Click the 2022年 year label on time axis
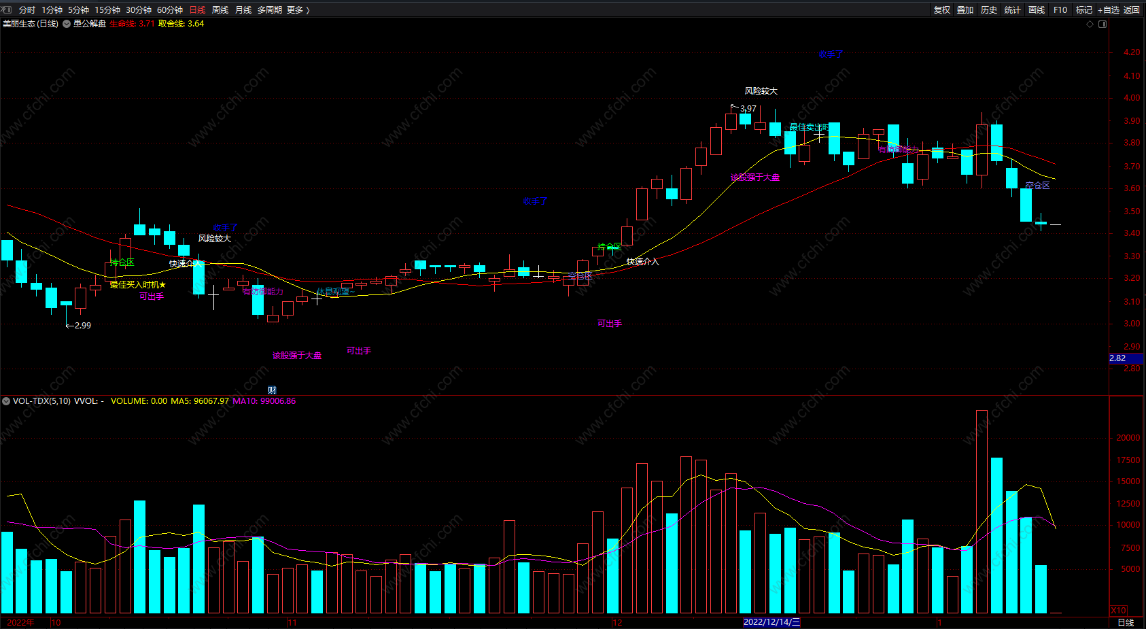 pyautogui.click(x=20, y=623)
